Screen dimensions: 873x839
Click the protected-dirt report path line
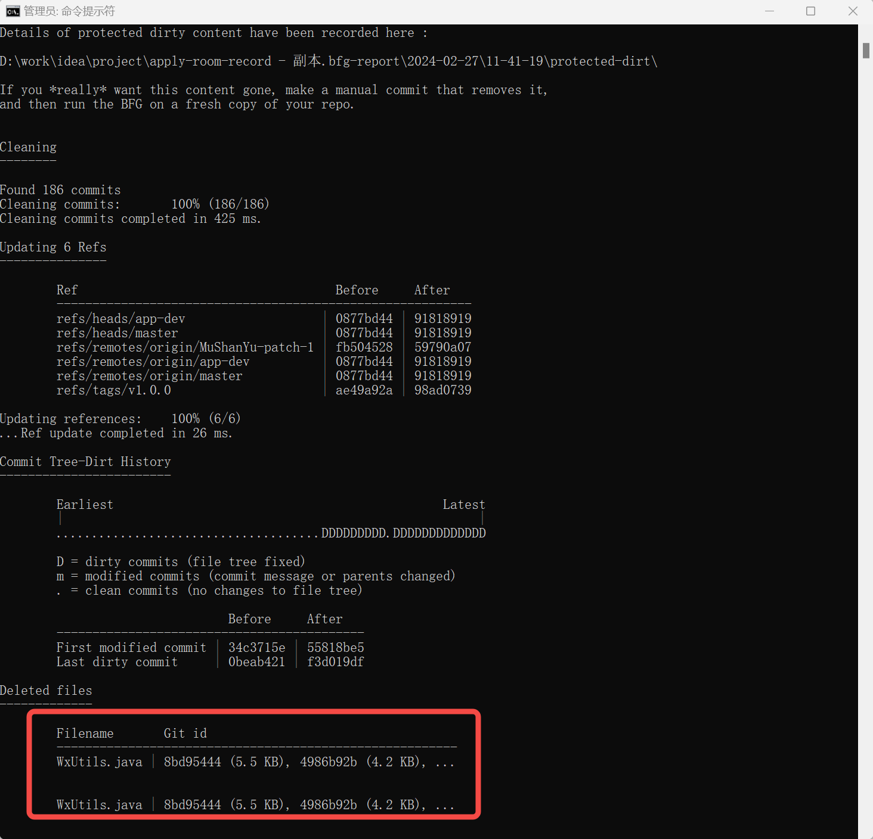[x=328, y=61]
